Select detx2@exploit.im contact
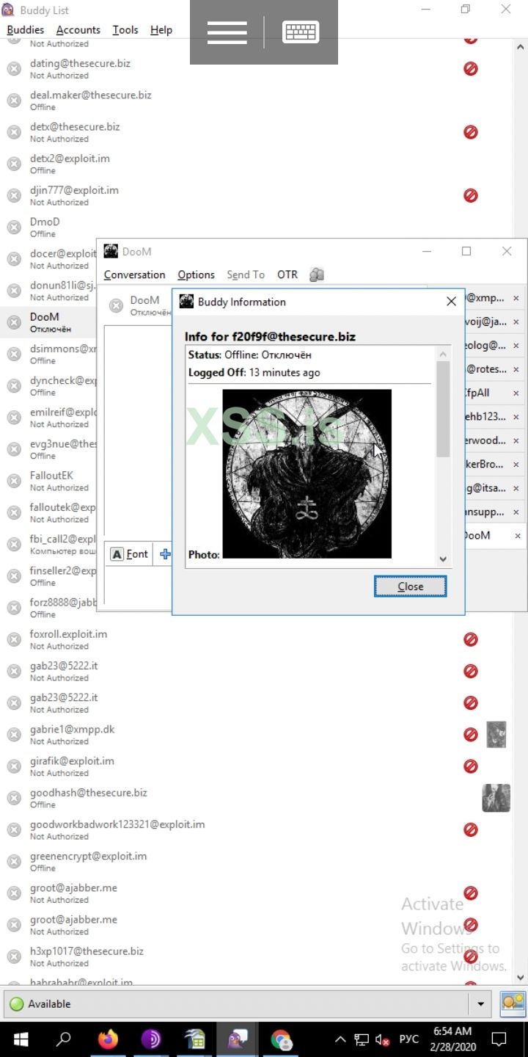 257,164
